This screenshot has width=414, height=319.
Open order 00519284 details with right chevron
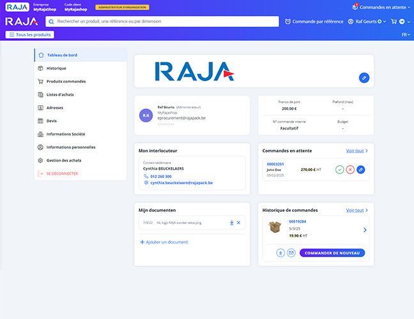pos(365,230)
